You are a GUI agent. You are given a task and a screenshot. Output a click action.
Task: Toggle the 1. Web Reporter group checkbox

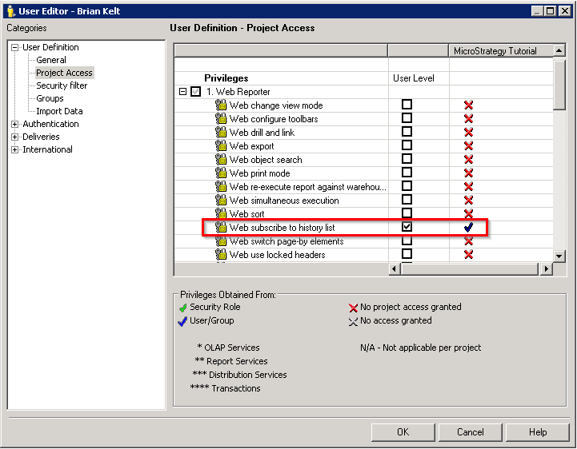tap(196, 92)
